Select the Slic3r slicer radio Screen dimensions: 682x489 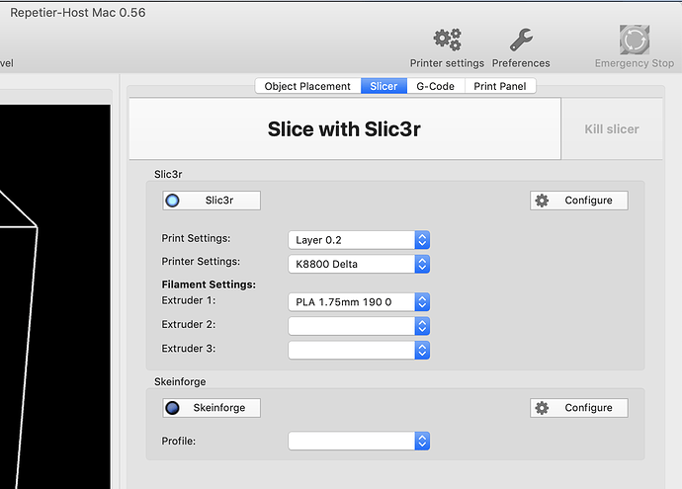173,201
